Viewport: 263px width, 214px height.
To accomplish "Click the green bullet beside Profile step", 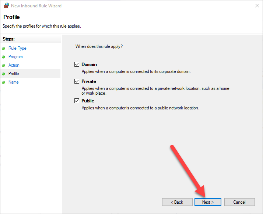I will tap(4, 74).
